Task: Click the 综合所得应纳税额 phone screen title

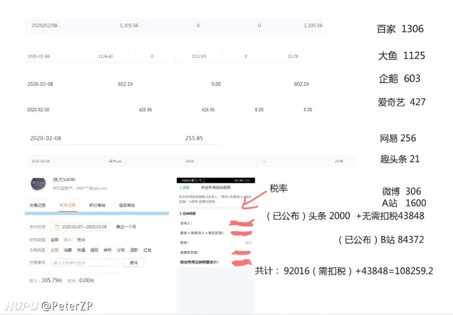Action: pyautogui.click(x=216, y=188)
